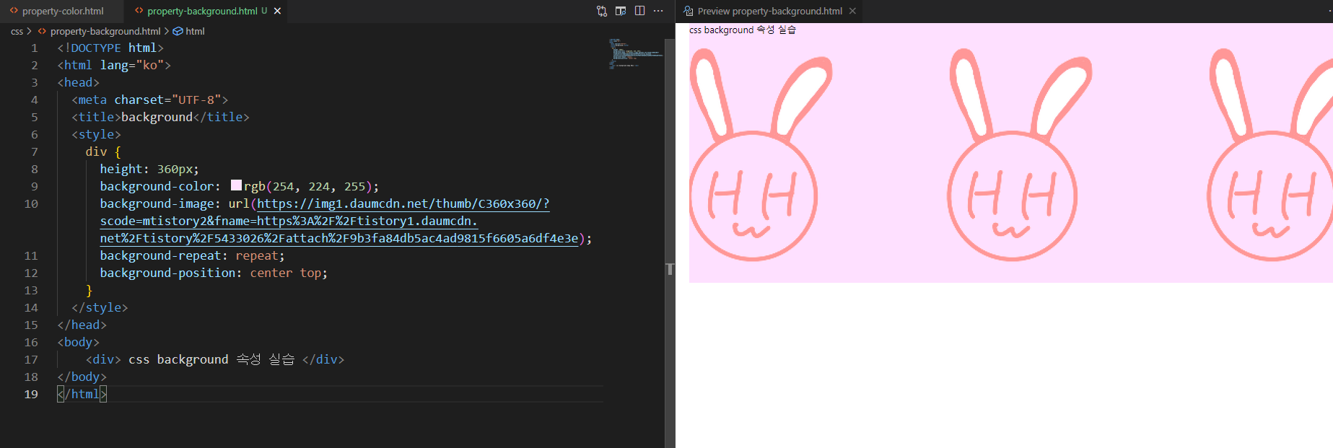1333x448 pixels.
Task: Click the css background 속성 실습 text in preview
Action: point(743,30)
